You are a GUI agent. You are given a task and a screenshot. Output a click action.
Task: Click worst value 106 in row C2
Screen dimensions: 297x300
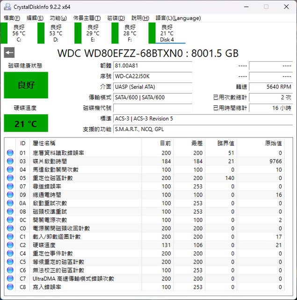tap(198, 245)
